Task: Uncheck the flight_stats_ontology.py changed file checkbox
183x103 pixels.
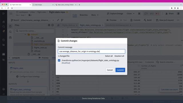Action: point(59,60)
